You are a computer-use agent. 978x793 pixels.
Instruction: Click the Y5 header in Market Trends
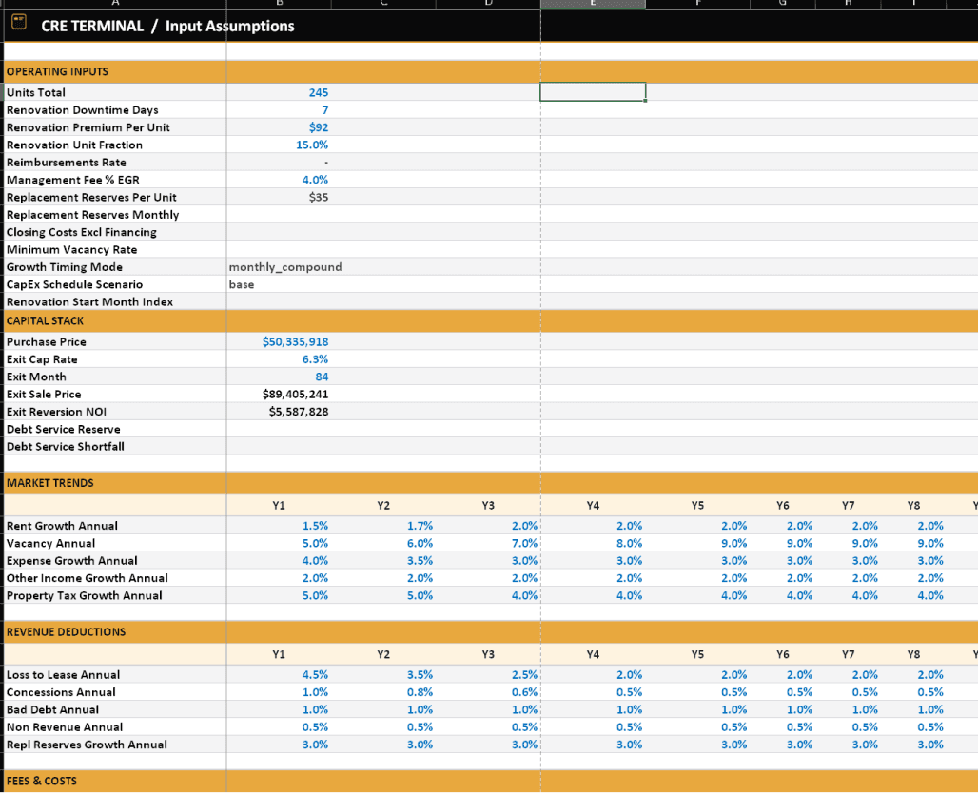tap(697, 506)
